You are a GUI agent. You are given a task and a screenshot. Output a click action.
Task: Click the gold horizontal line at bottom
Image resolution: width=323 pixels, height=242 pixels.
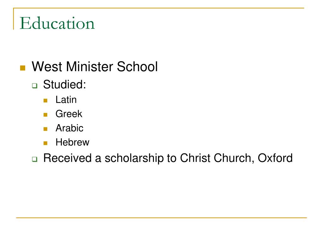[x=161, y=217]
